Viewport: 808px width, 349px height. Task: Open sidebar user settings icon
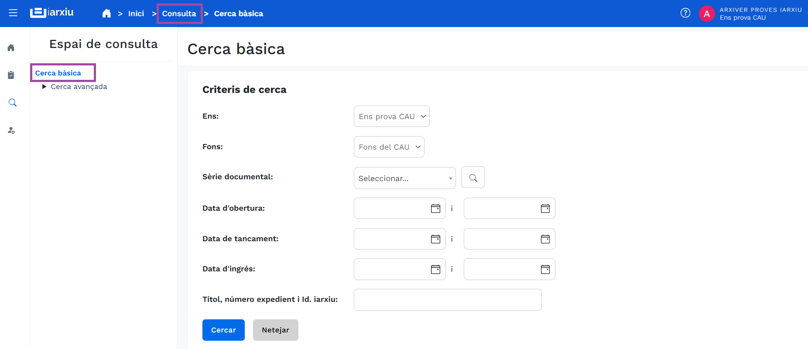11,130
